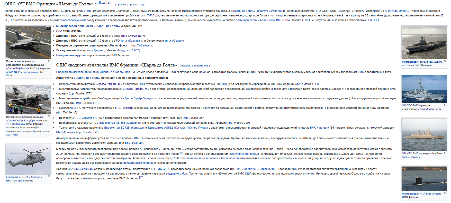Click 'править код' beside ОШС сводного авиаполка heading
The image size is (451, 203).
[201, 66]
